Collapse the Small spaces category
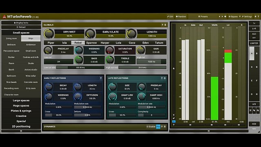Image resolution: width=261 pixels, height=147 pixels. [x=21, y=33]
